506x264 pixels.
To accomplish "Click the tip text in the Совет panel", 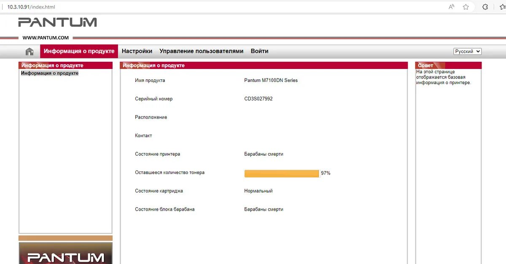I will tap(444, 77).
